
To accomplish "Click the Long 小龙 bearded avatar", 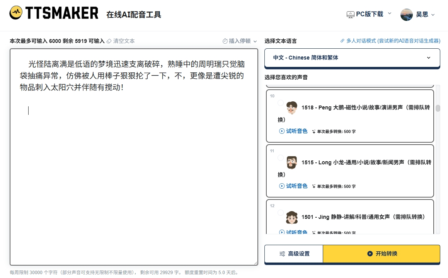I will pyautogui.click(x=291, y=162).
